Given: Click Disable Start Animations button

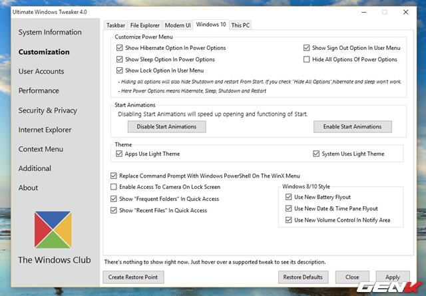Looking at the screenshot, I should pos(166,126).
